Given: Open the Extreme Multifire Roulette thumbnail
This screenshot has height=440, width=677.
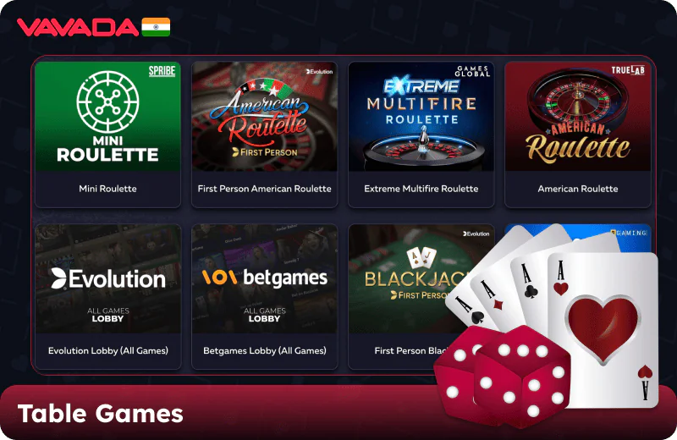Looking at the screenshot, I should coord(421,116).
